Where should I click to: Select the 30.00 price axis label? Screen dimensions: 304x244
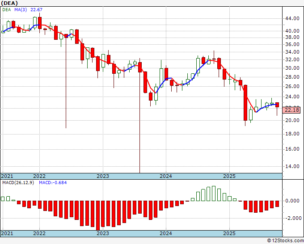292,68
